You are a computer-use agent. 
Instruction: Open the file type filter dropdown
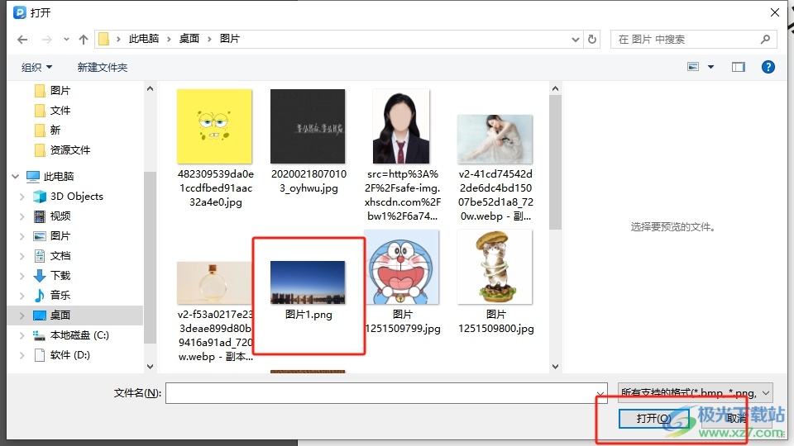click(x=695, y=393)
